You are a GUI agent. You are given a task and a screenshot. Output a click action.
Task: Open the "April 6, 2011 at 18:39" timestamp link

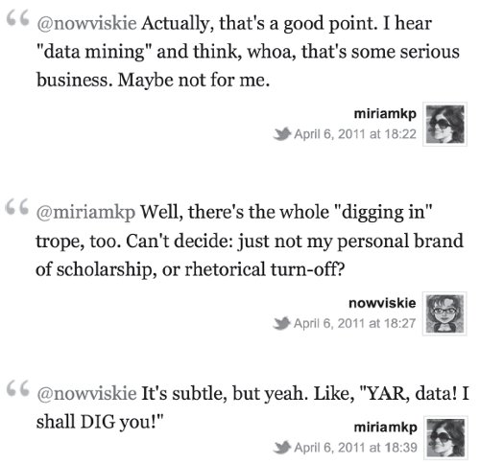pos(355,448)
